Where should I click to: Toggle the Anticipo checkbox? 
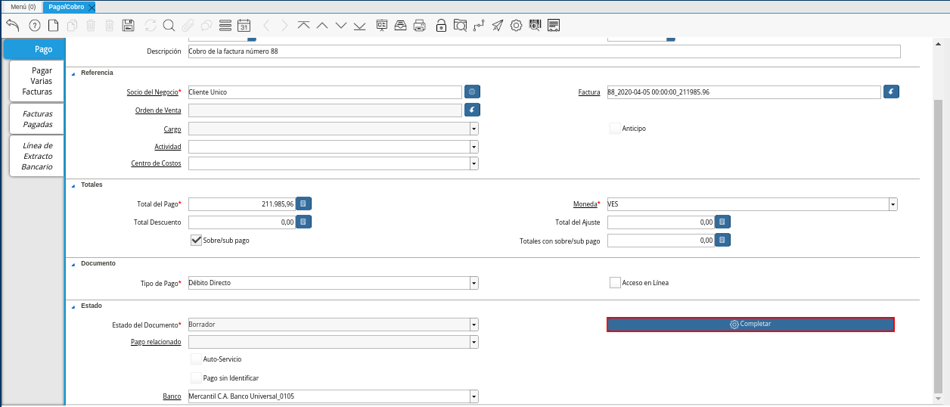tap(615, 128)
